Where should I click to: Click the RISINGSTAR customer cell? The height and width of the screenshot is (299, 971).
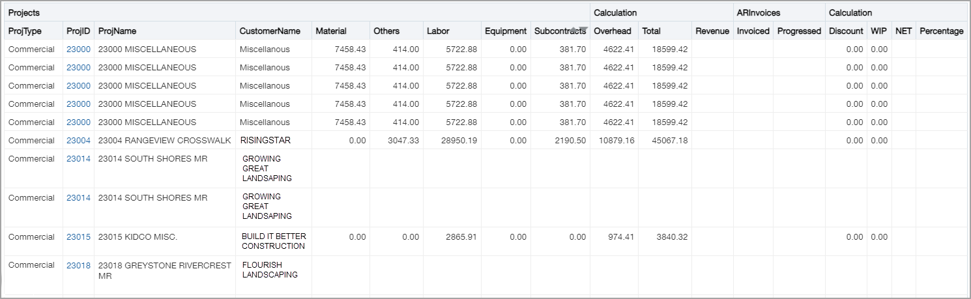click(x=265, y=141)
